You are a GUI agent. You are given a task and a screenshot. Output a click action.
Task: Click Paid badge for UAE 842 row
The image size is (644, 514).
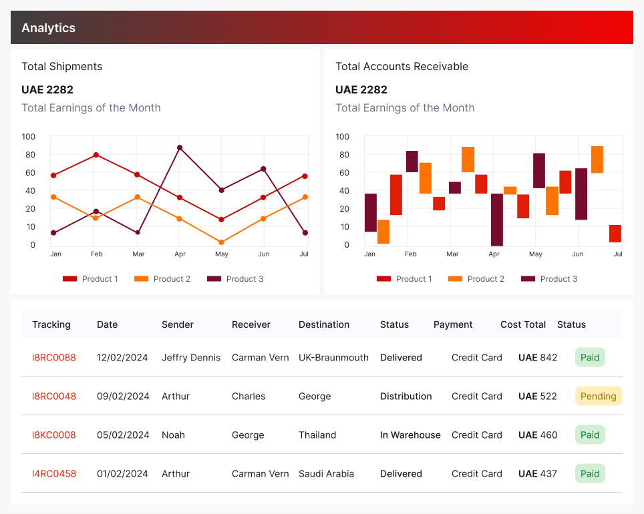(590, 358)
